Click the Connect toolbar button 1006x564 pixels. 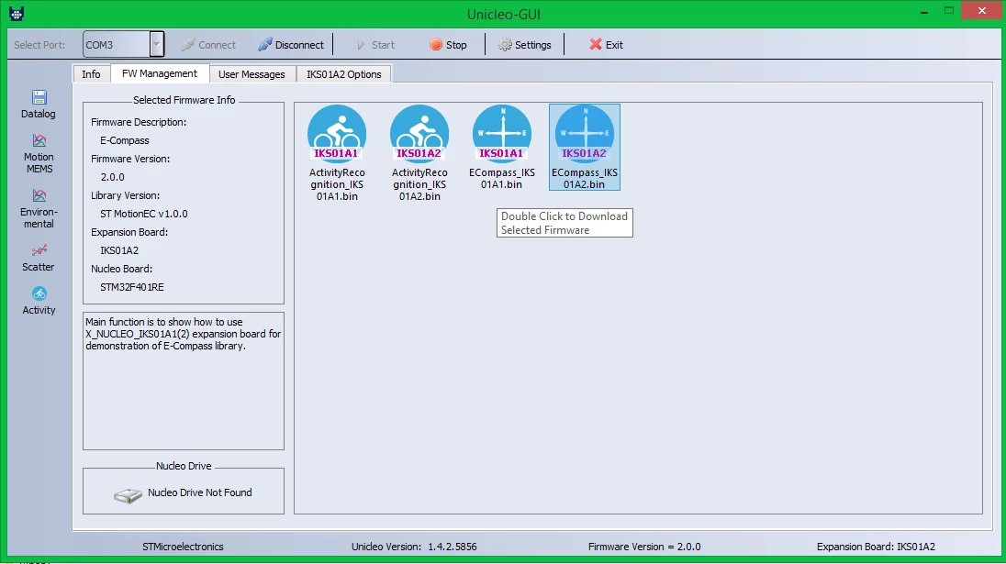pyautogui.click(x=208, y=45)
